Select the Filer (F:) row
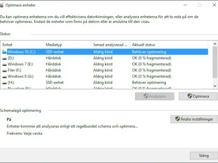The width and height of the screenshot is (218, 163). pos(104,70)
